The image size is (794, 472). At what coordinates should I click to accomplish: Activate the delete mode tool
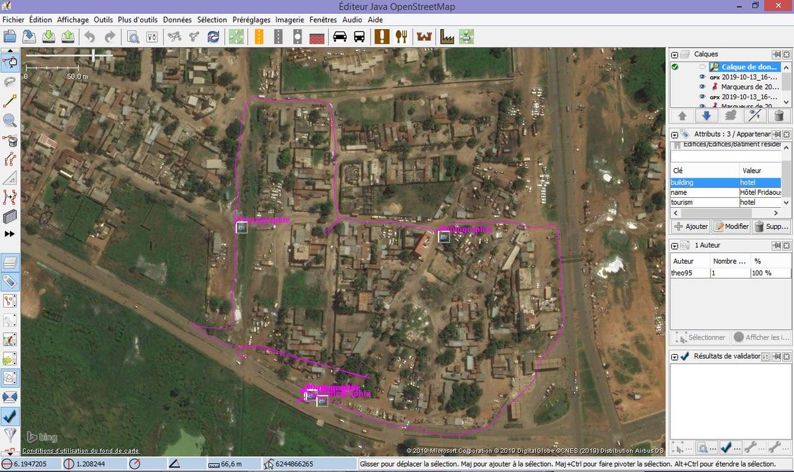point(11,140)
